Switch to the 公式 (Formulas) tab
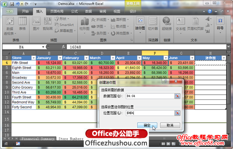Image resolution: width=233 pixels, height=149 pixels. [x=74, y=11]
